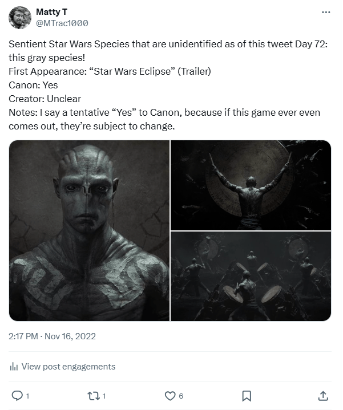Bookmark this tweet
The height and width of the screenshot is (410, 343).
pyautogui.click(x=247, y=395)
